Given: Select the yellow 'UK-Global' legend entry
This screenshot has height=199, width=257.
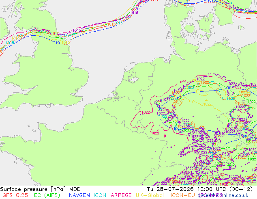Looking at the screenshot, I should pos(150,195).
